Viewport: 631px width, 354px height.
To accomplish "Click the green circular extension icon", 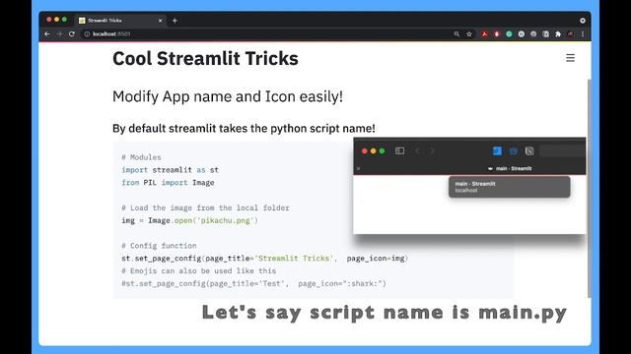I will pyautogui.click(x=509, y=34).
